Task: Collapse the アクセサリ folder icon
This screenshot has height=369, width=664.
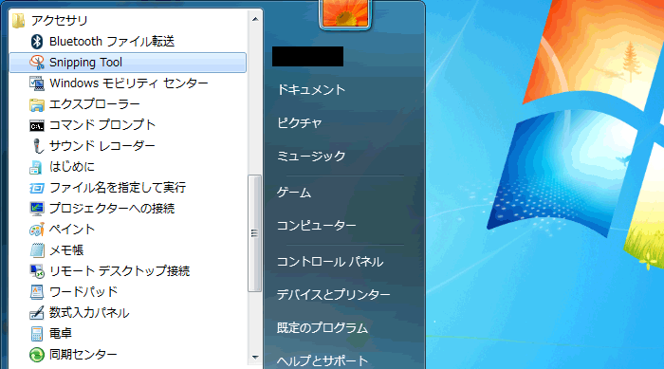Action: click(x=19, y=20)
